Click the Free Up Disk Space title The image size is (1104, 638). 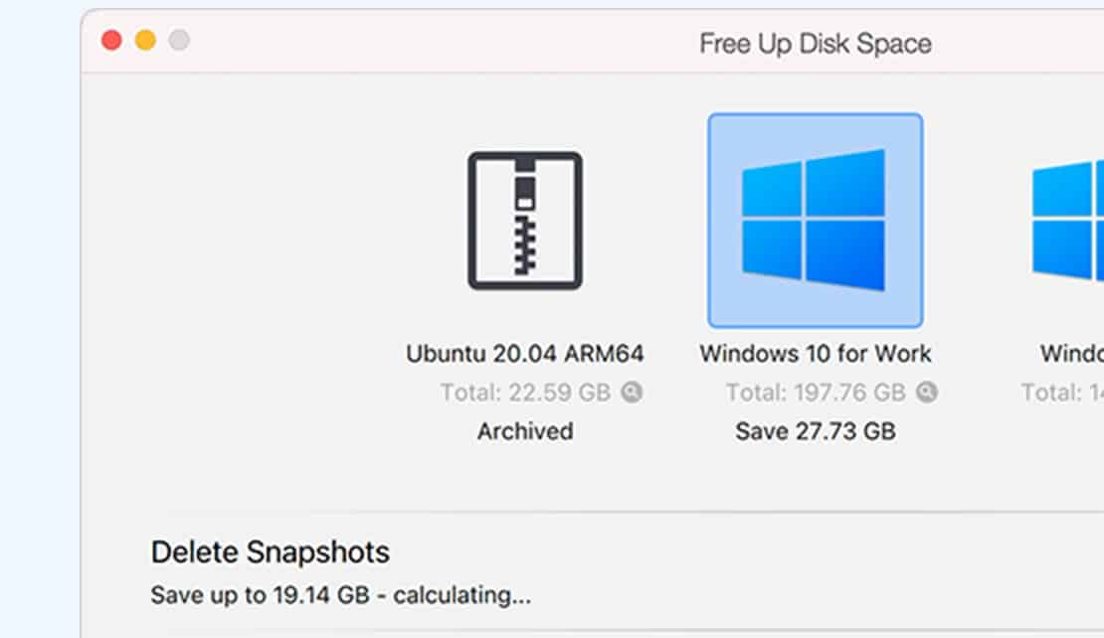click(x=816, y=44)
